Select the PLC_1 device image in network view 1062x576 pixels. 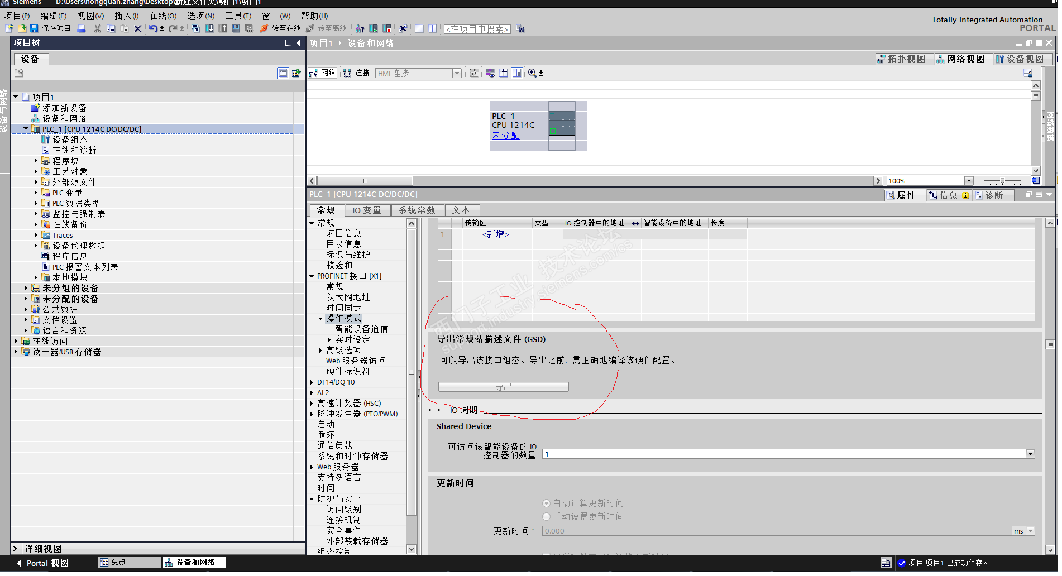(562, 127)
